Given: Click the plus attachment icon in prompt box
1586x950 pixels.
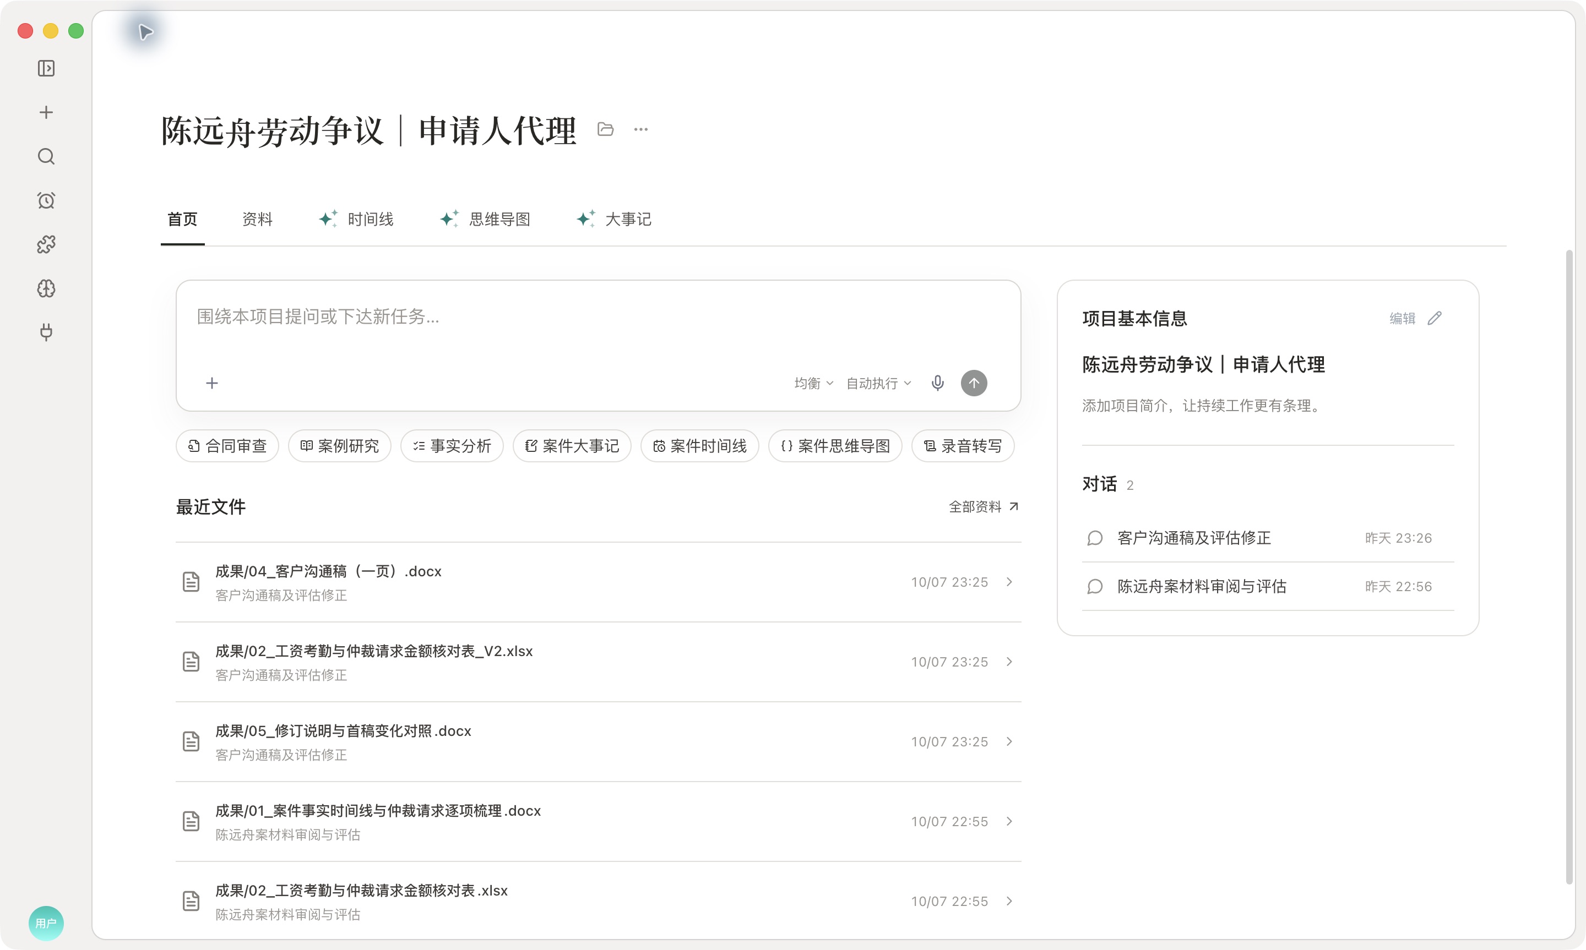Looking at the screenshot, I should 212,383.
